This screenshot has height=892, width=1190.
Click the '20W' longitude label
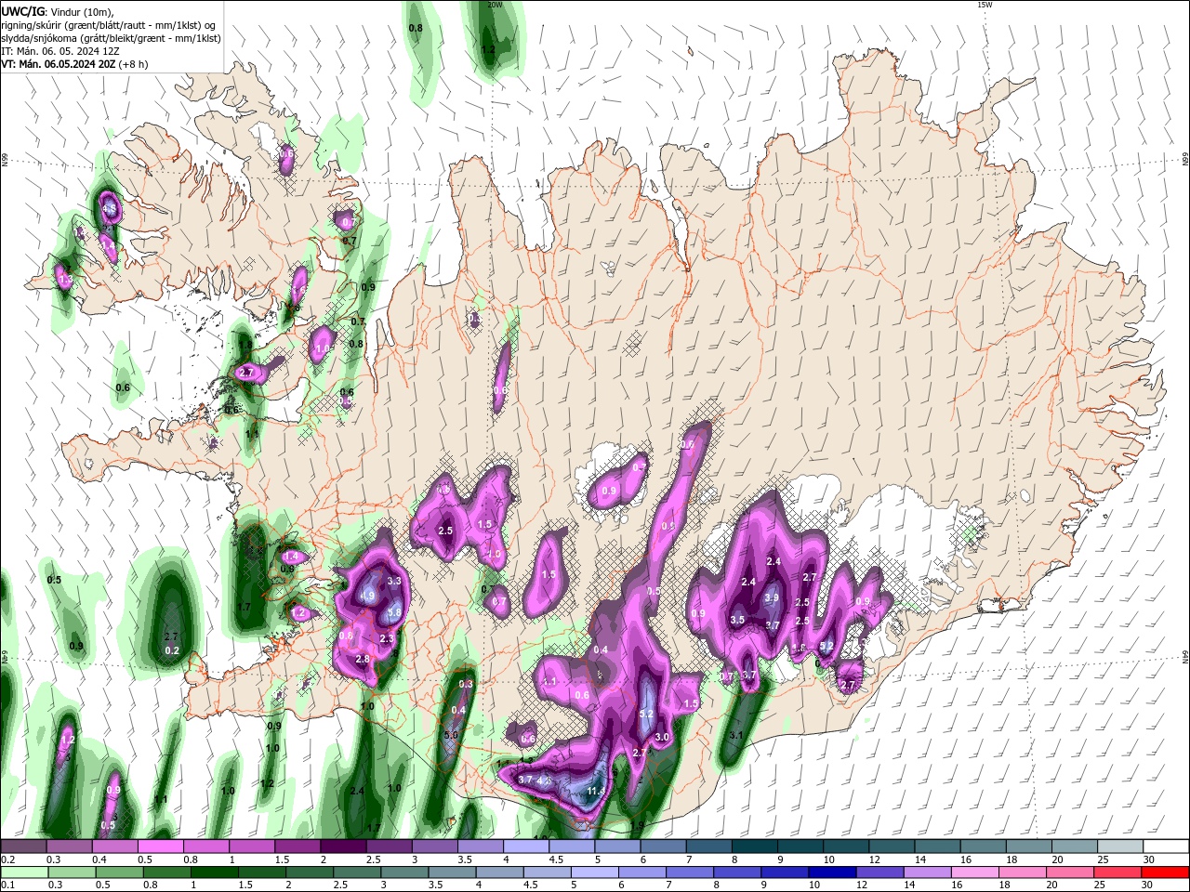496,5
